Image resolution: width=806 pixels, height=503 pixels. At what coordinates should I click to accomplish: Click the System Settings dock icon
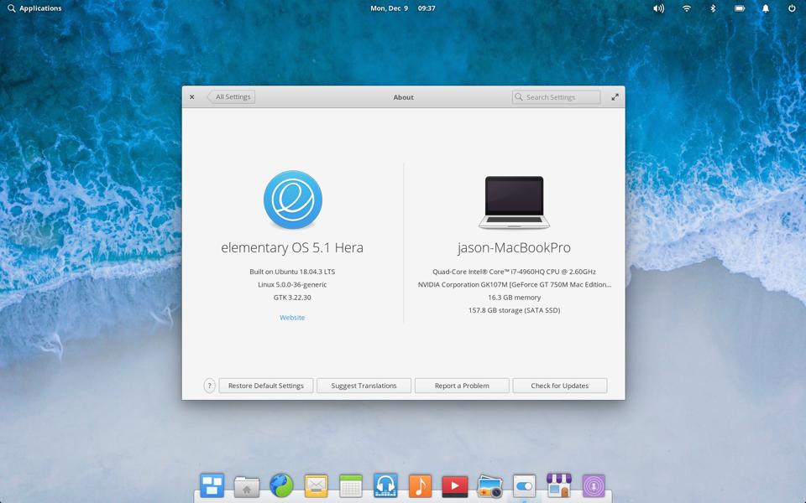[524, 485]
